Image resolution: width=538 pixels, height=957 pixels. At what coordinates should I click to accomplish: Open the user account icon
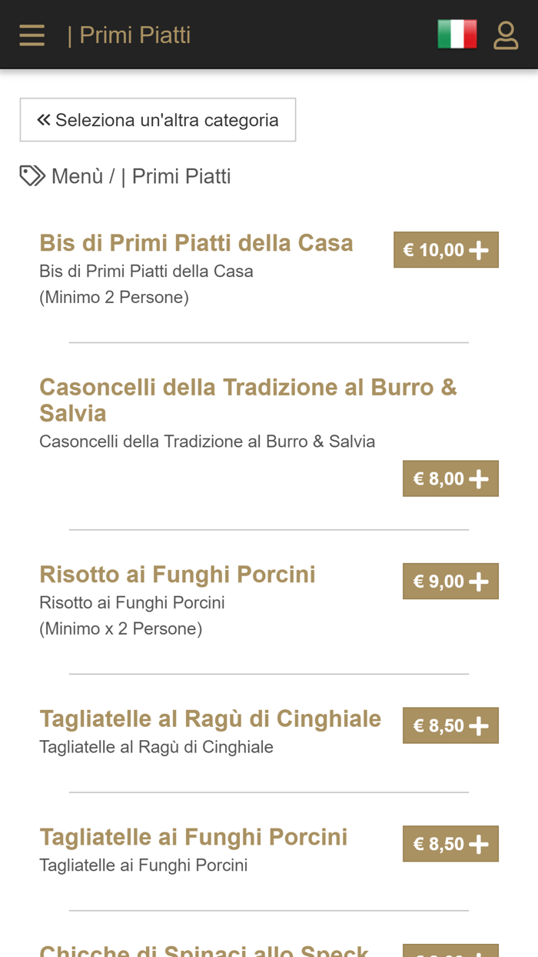(x=506, y=35)
